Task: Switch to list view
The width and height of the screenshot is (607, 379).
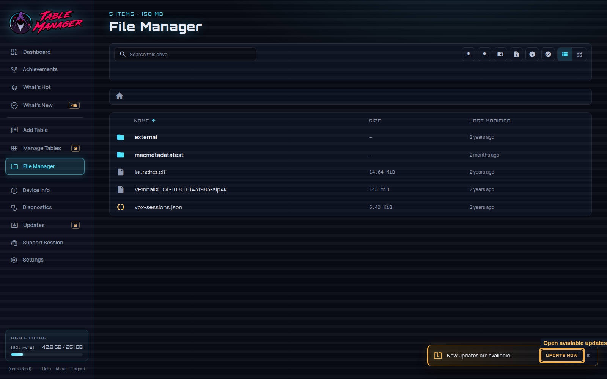Action: (565, 54)
